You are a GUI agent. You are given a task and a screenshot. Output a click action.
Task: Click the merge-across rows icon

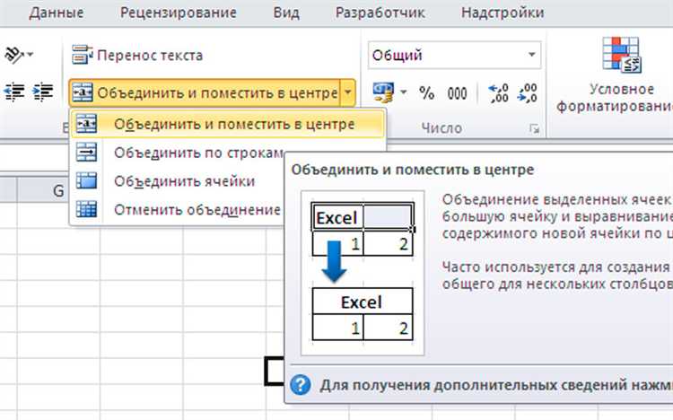[x=86, y=152]
